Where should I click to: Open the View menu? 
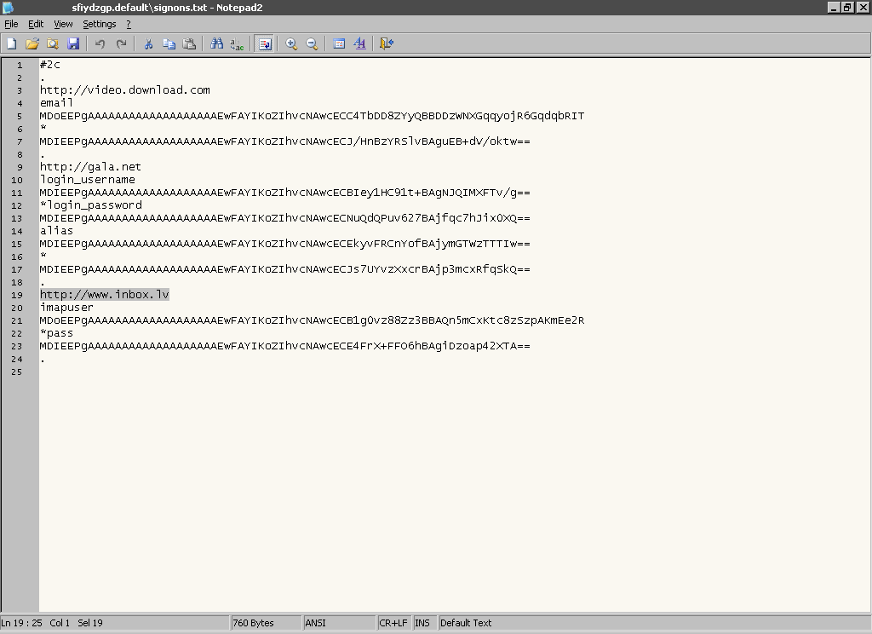pos(63,24)
